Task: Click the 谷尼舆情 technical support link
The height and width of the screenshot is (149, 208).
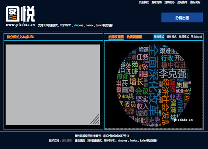Action: 66,141
